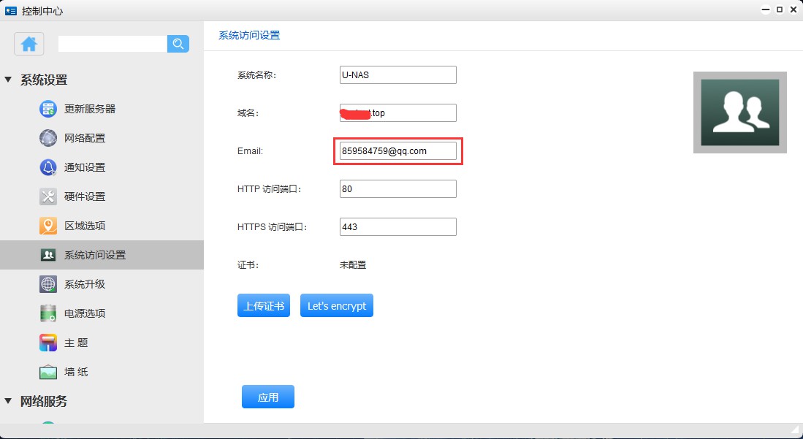
Task: Open 更新服务器 via its server icon
Action: tap(48, 109)
